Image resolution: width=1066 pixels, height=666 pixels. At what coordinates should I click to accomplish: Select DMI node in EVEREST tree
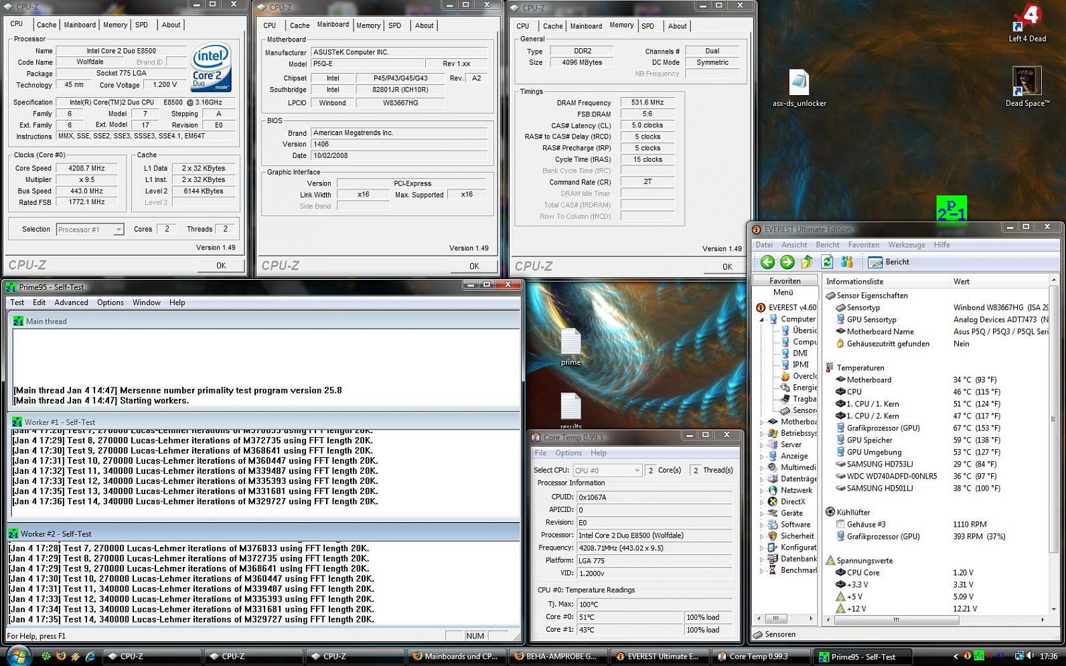pos(794,353)
